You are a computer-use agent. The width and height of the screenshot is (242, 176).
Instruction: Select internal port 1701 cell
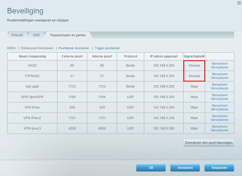102,118
